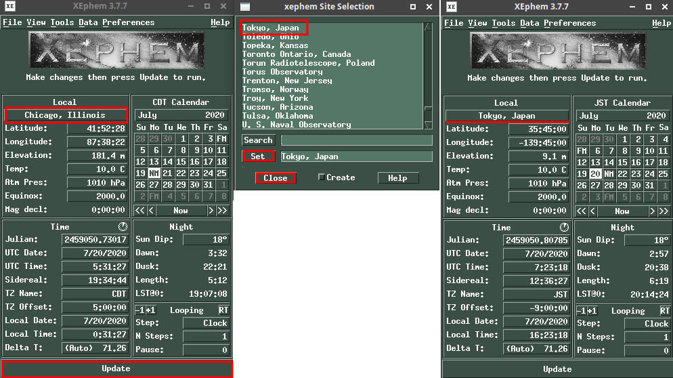Image resolution: width=673 pixels, height=378 pixels.
Task: Select day 15 in CDT Calendar
Action: tap(181, 161)
